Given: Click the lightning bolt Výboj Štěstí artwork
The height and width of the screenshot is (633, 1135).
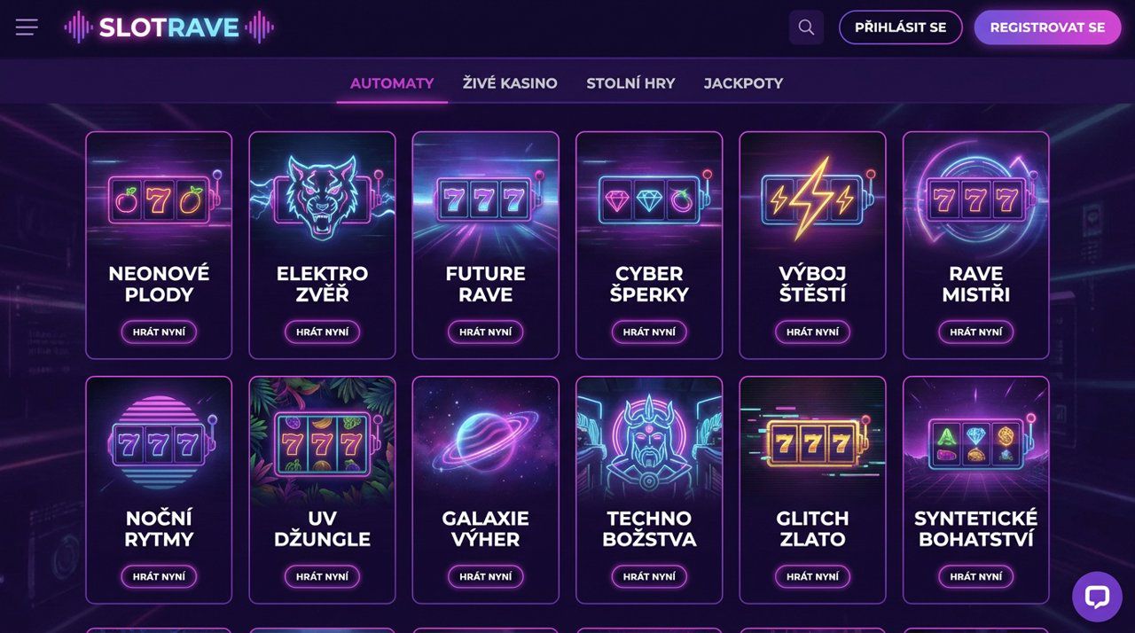Looking at the screenshot, I should [x=812, y=195].
